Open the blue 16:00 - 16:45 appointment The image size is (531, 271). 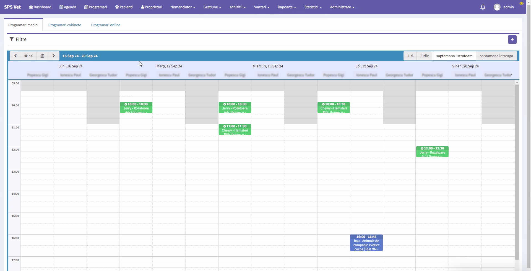pos(366,243)
